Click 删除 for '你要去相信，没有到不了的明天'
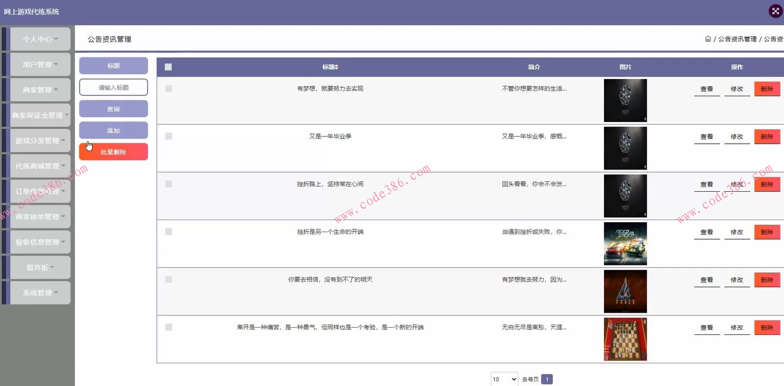Image resolution: width=784 pixels, height=386 pixels. [x=767, y=280]
